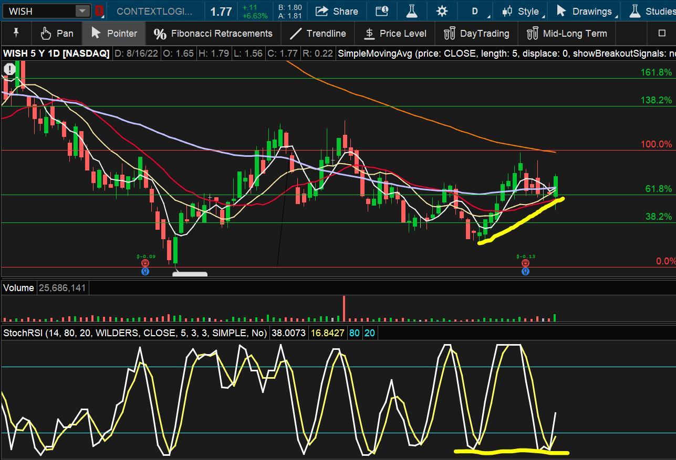Click the bid price B: 1.80

(x=290, y=7)
